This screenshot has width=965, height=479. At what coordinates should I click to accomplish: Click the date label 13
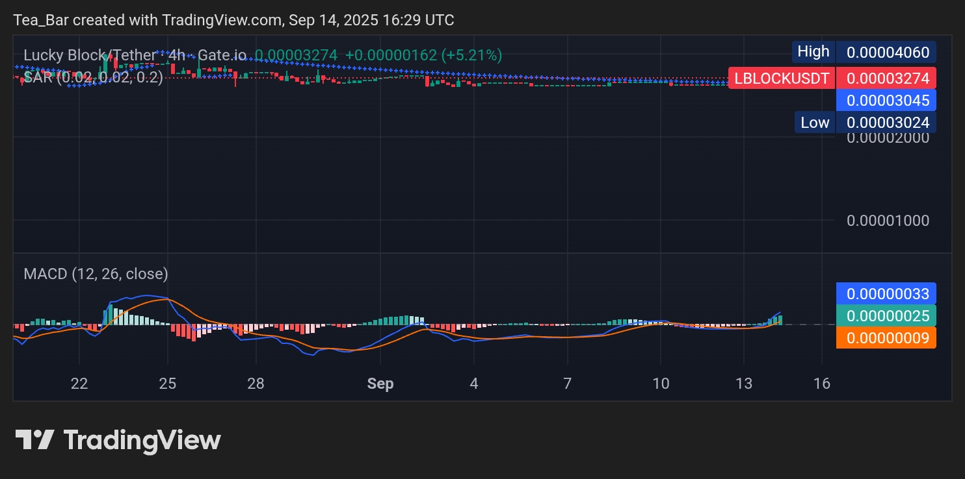pos(744,384)
